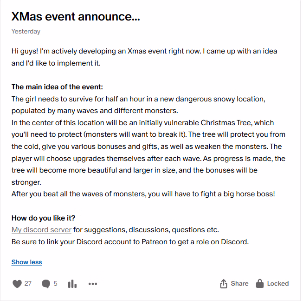The height and width of the screenshot is (301, 303).
Task: Collapse the post with 'Show less'
Action: click(26, 262)
